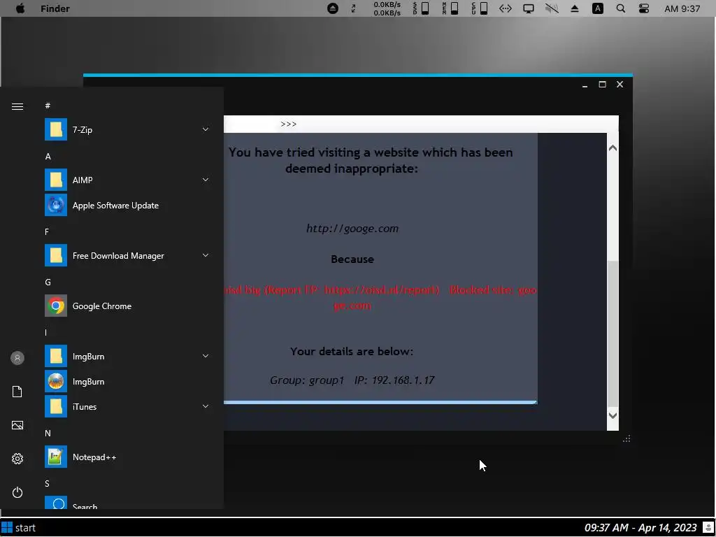Click the plain eject icon in menu bar
This screenshot has height=537, width=716.
(x=575, y=8)
